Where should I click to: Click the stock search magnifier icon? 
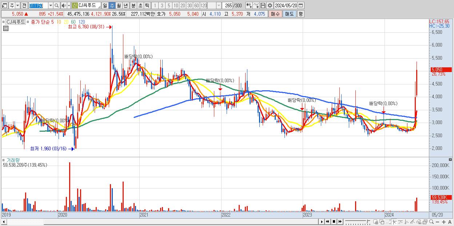(56, 5)
